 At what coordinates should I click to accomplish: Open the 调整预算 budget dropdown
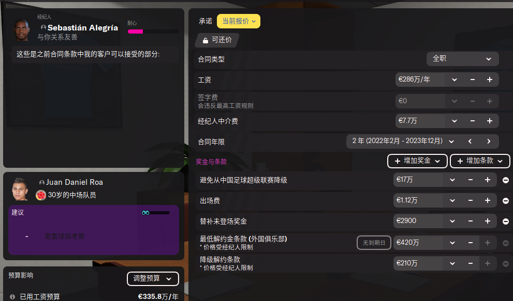(x=153, y=278)
